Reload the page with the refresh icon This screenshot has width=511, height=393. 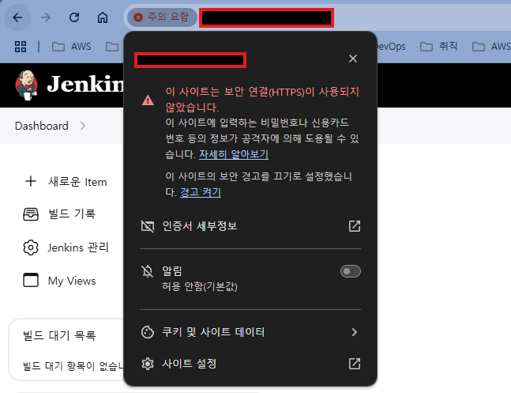[74, 17]
